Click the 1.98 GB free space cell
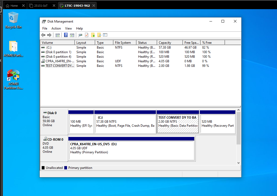 190,66
